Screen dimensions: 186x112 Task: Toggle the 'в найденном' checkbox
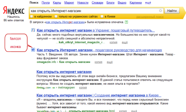(x=32, y=17)
